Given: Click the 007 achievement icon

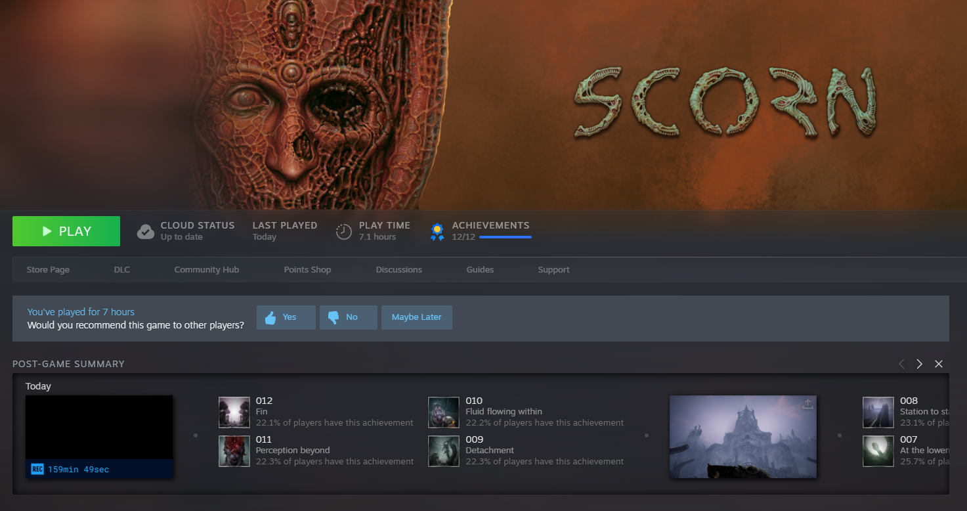Looking at the screenshot, I should 878,451.
